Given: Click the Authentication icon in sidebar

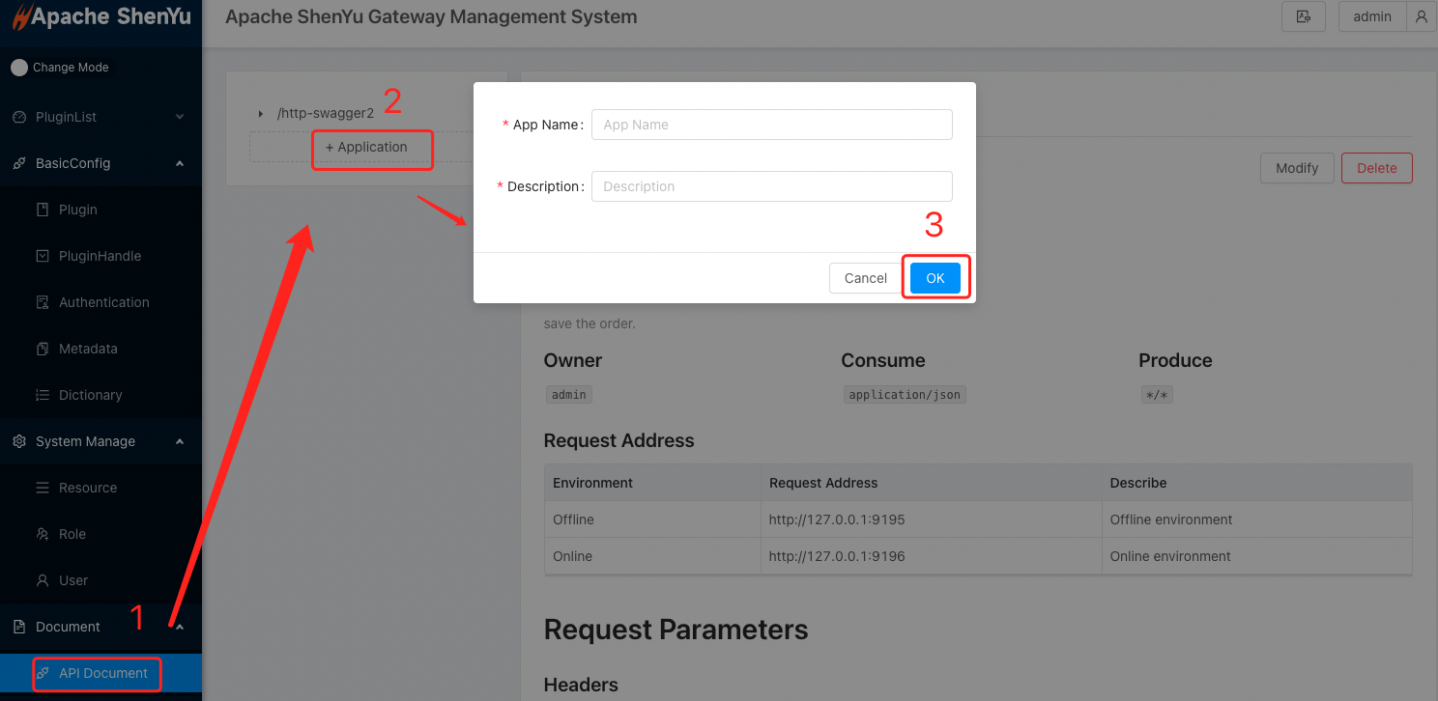Looking at the screenshot, I should click(43, 302).
